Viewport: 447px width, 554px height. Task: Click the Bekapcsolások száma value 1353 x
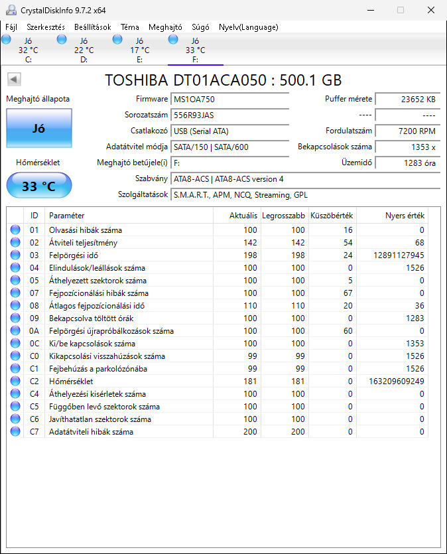pos(407,147)
